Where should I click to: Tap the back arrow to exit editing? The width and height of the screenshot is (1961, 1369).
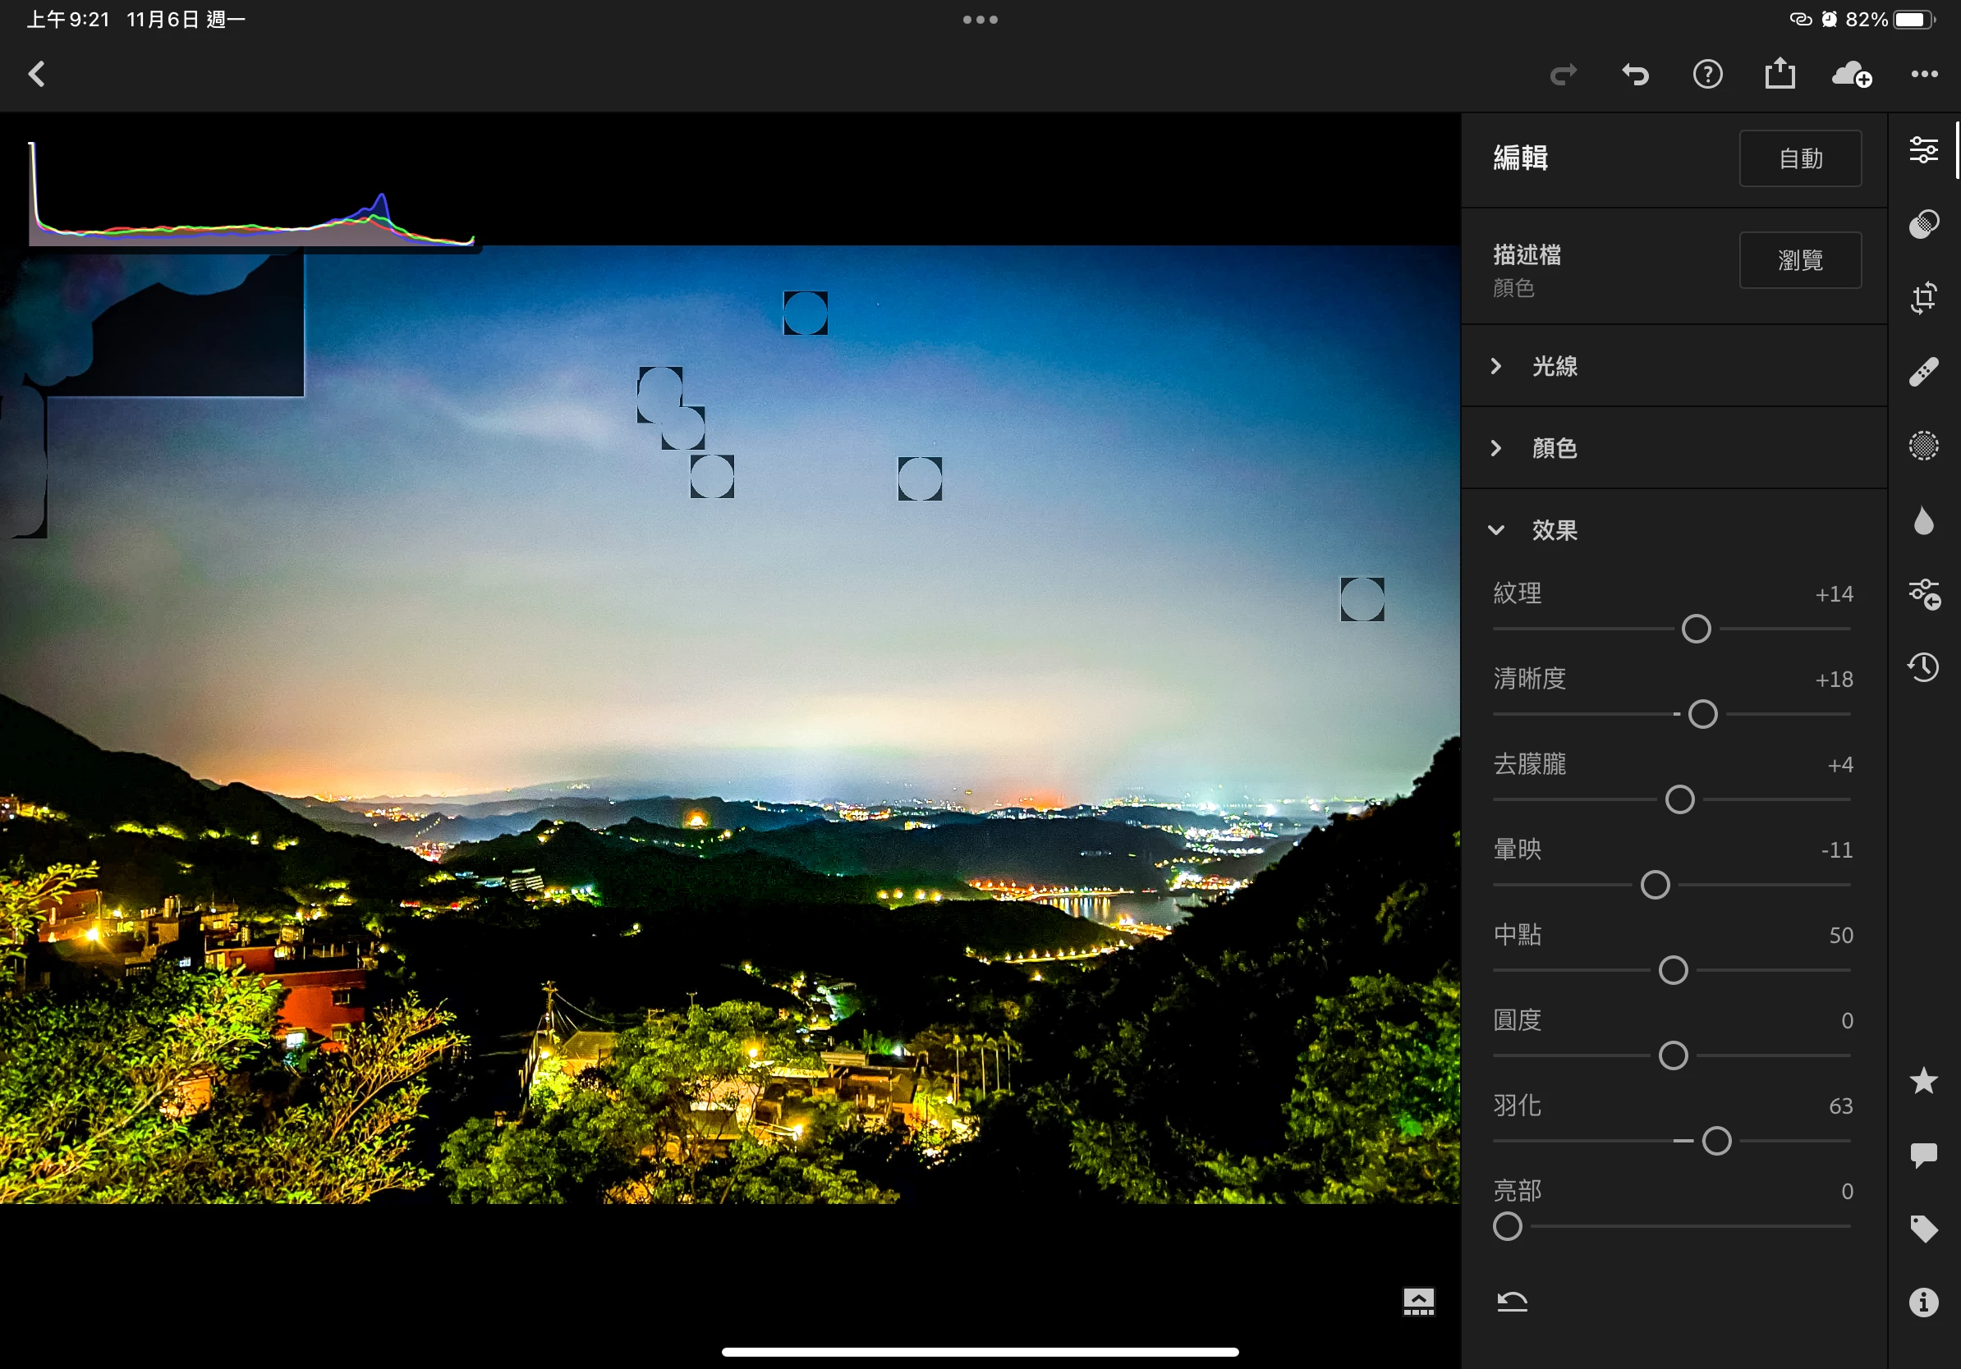(37, 74)
